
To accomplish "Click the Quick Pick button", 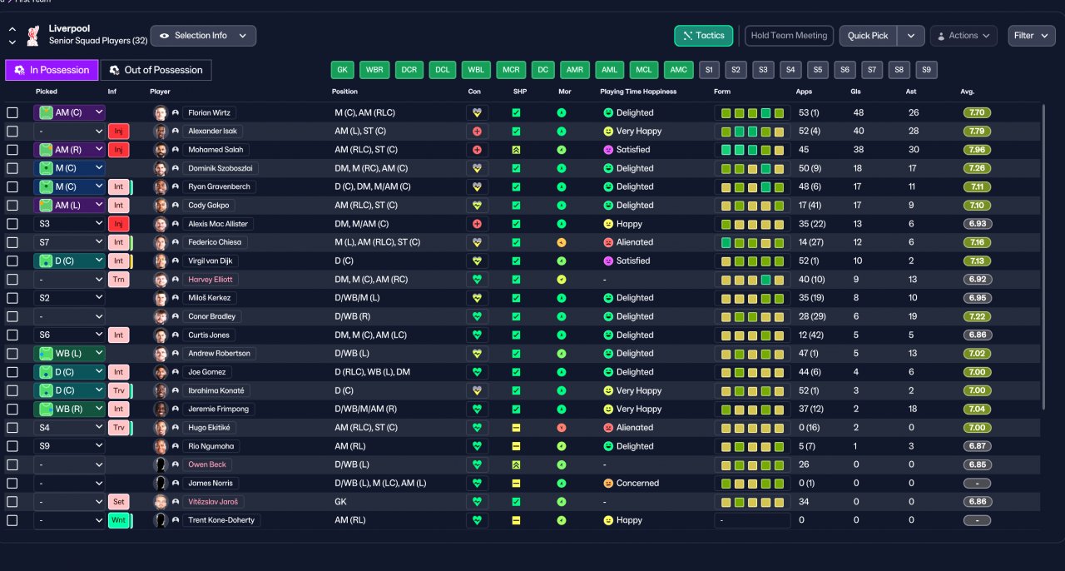I will pyautogui.click(x=869, y=36).
